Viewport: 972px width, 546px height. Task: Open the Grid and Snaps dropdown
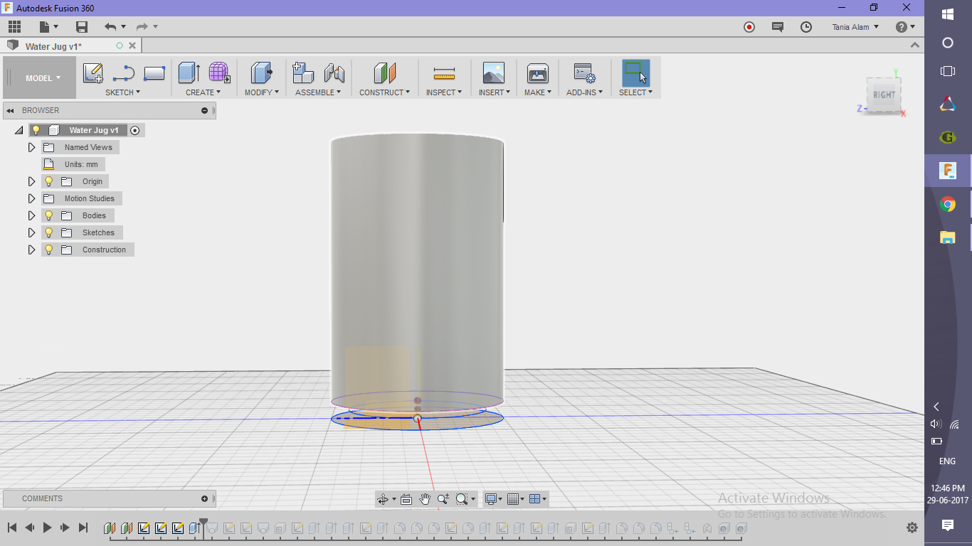(515, 499)
